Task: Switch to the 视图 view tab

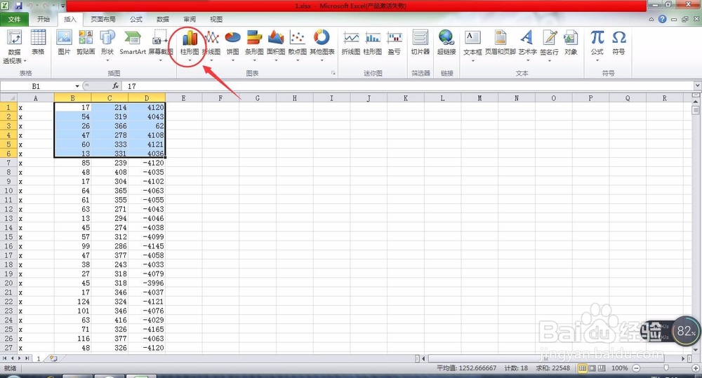Action: (x=216, y=19)
